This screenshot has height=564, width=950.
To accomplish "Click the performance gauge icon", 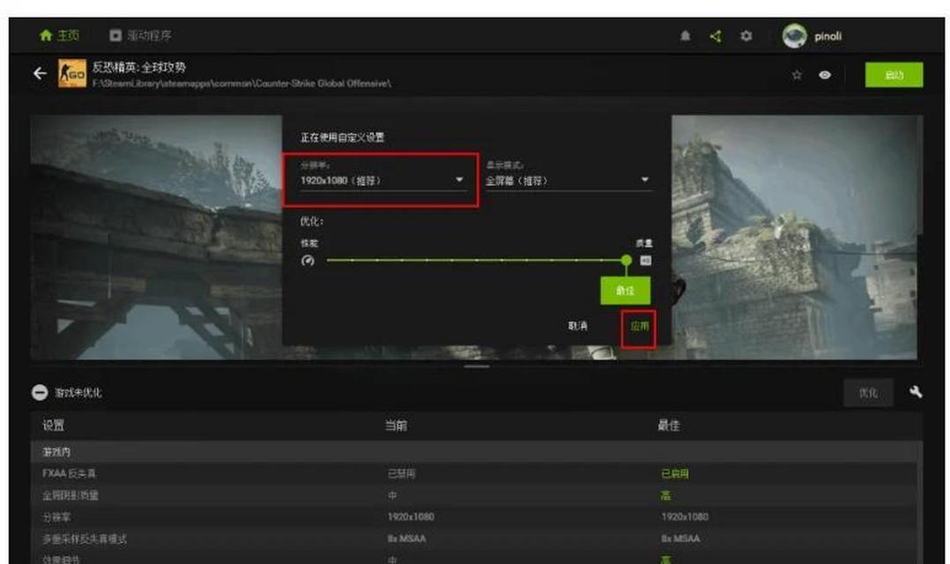I will pyautogui.click(x=308, y=261).
